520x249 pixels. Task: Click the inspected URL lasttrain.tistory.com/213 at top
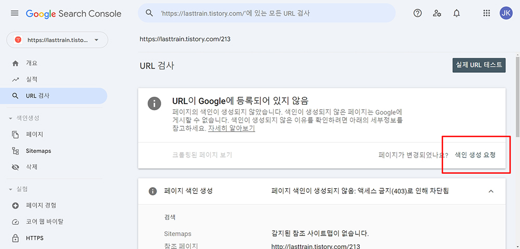(x=185, y=39)
